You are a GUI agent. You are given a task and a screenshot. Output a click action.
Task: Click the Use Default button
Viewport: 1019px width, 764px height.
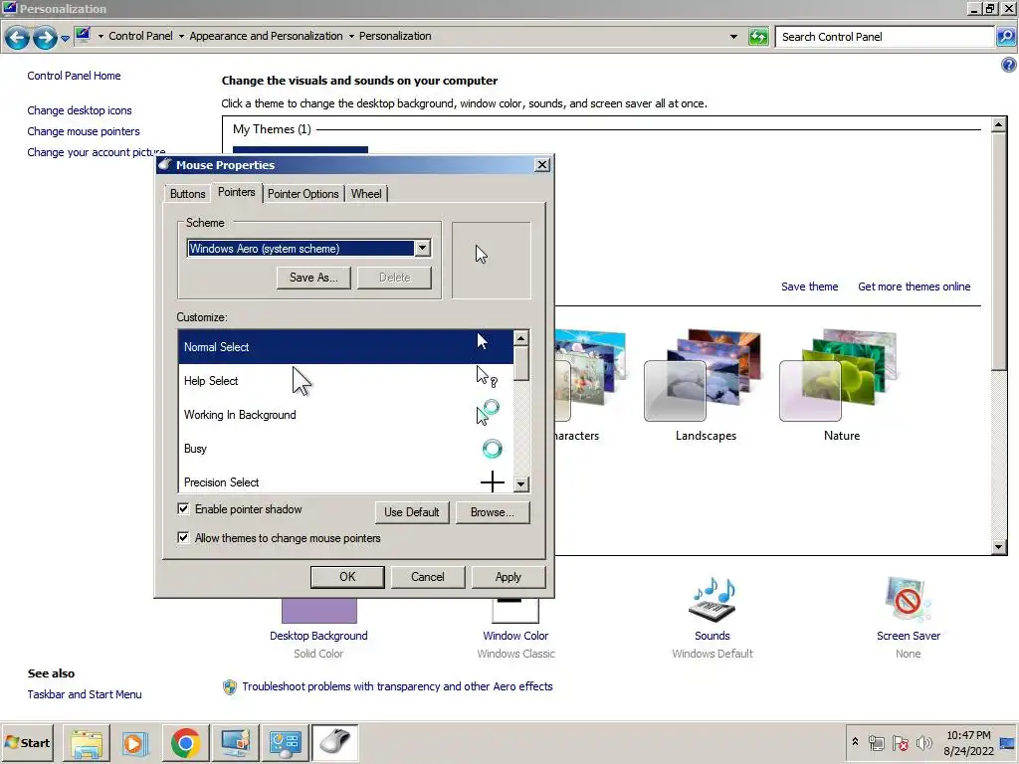pyautogui.click(x=411, y=512)
